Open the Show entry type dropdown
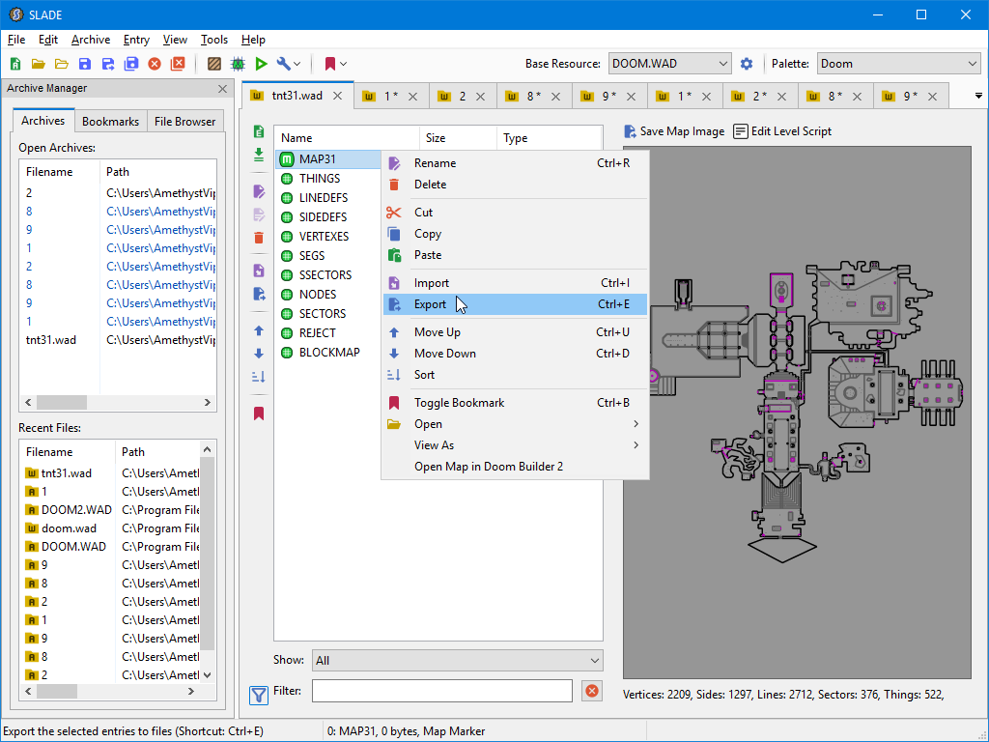 [457, 661]
